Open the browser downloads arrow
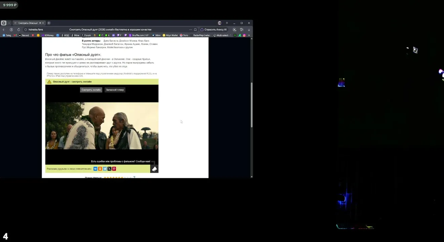Viewport: 444px width, 242px height. (249, 30)
